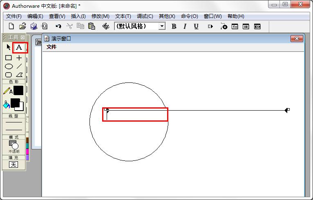Click the left indent marker below ruler line
This screenshot has height=200, width=313.
pos(108,112)
